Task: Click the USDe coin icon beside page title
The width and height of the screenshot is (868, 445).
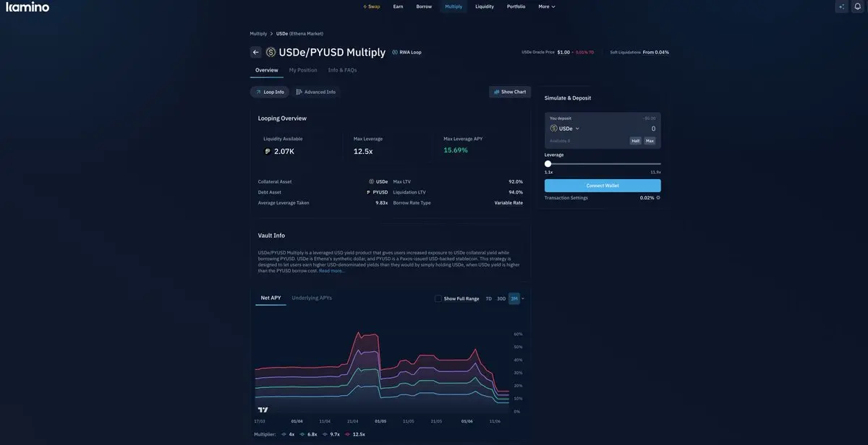Action: (x=271, y=52)
